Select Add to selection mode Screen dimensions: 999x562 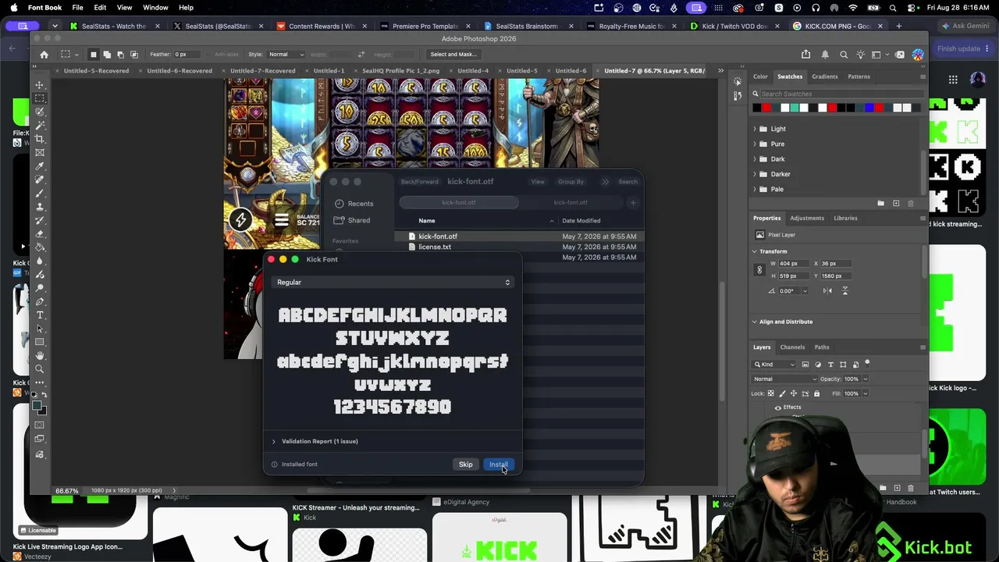point(108,55)
